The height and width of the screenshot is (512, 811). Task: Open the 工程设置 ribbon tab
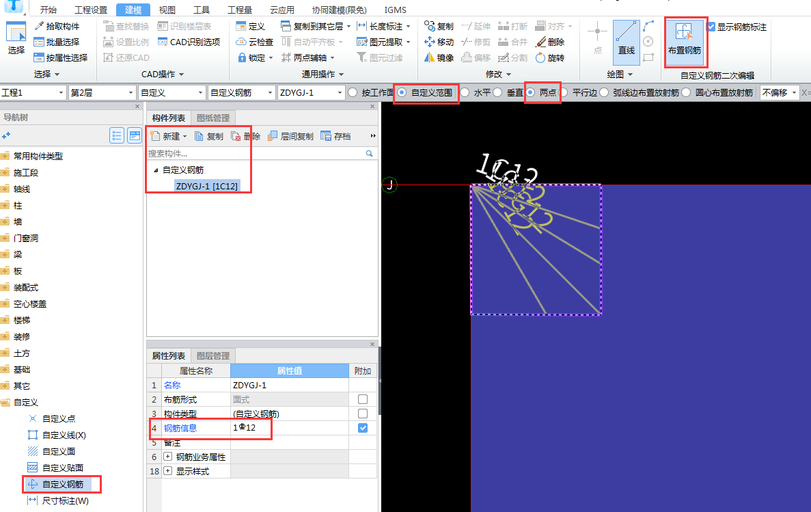tap(91, 10)
